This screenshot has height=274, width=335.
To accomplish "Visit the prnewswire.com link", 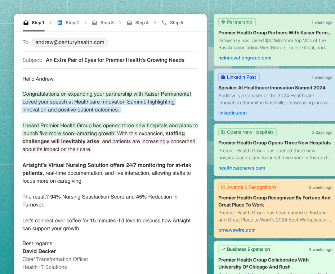I will 237,230.
